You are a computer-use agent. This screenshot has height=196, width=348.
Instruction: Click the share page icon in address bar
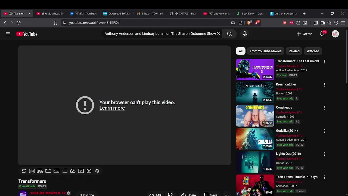(x=241, y=23)
